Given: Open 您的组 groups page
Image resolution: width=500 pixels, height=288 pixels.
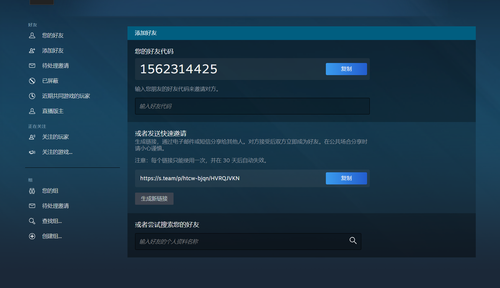Looking at the screenshot, I should pyautogui.click(x=50, y=191).
